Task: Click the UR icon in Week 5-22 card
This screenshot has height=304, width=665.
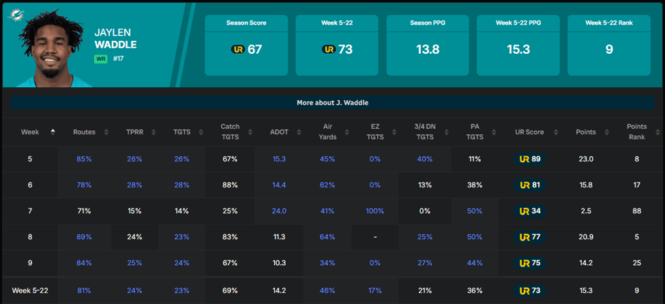Action: [328, 50]
